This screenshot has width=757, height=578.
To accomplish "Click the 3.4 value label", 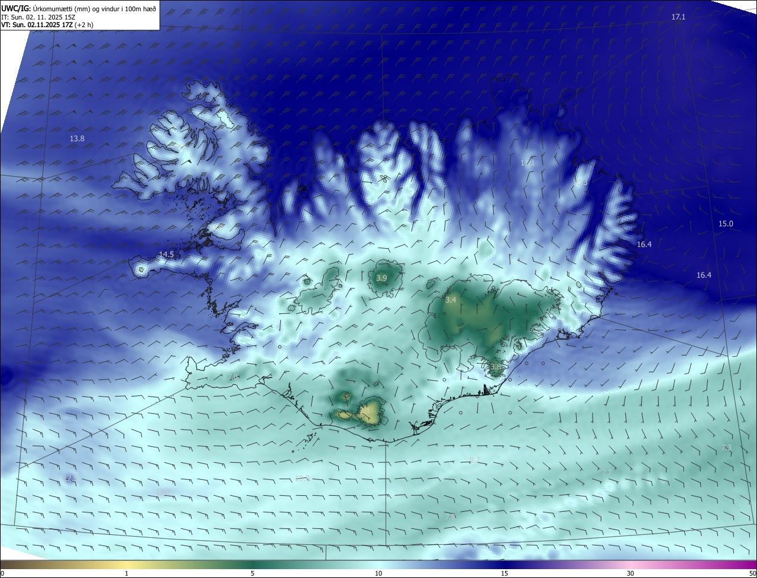I will [x=451, y=300].
